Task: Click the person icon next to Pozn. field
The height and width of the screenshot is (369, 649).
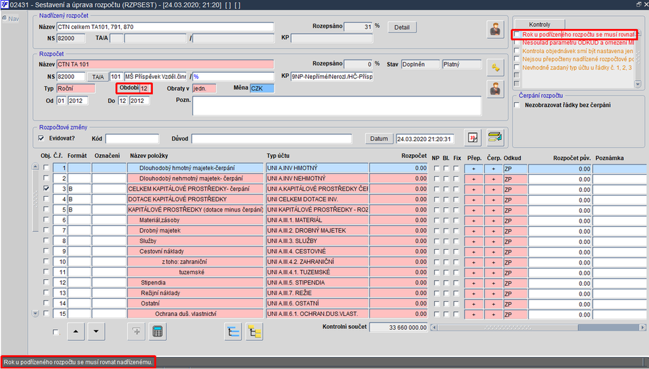Action: pos(495,89)
